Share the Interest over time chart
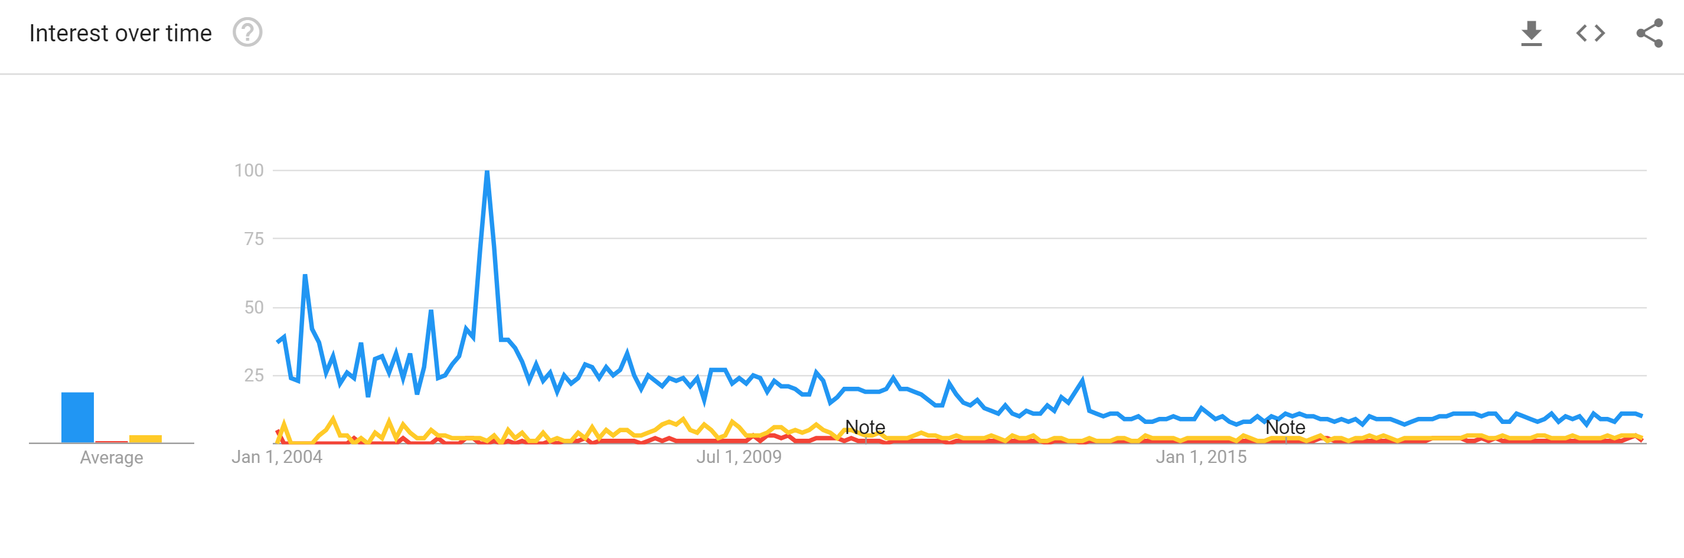Viewport: 1684px width, 558px height. tap(1649, 33)
